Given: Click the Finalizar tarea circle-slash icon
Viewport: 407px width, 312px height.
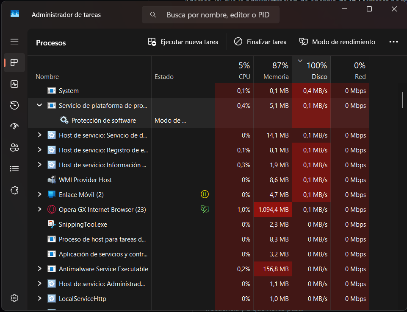Looking at the screenshot, I should tap(238, 42).
